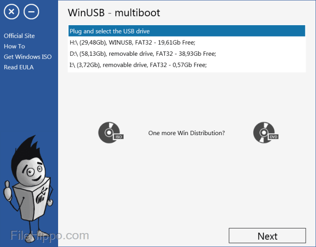This screenshot has width=316, height=247.
Task: Click the Next button
Action: tap(267, 236)
